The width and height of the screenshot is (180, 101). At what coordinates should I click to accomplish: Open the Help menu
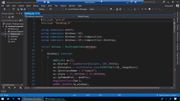coord(80,6)
